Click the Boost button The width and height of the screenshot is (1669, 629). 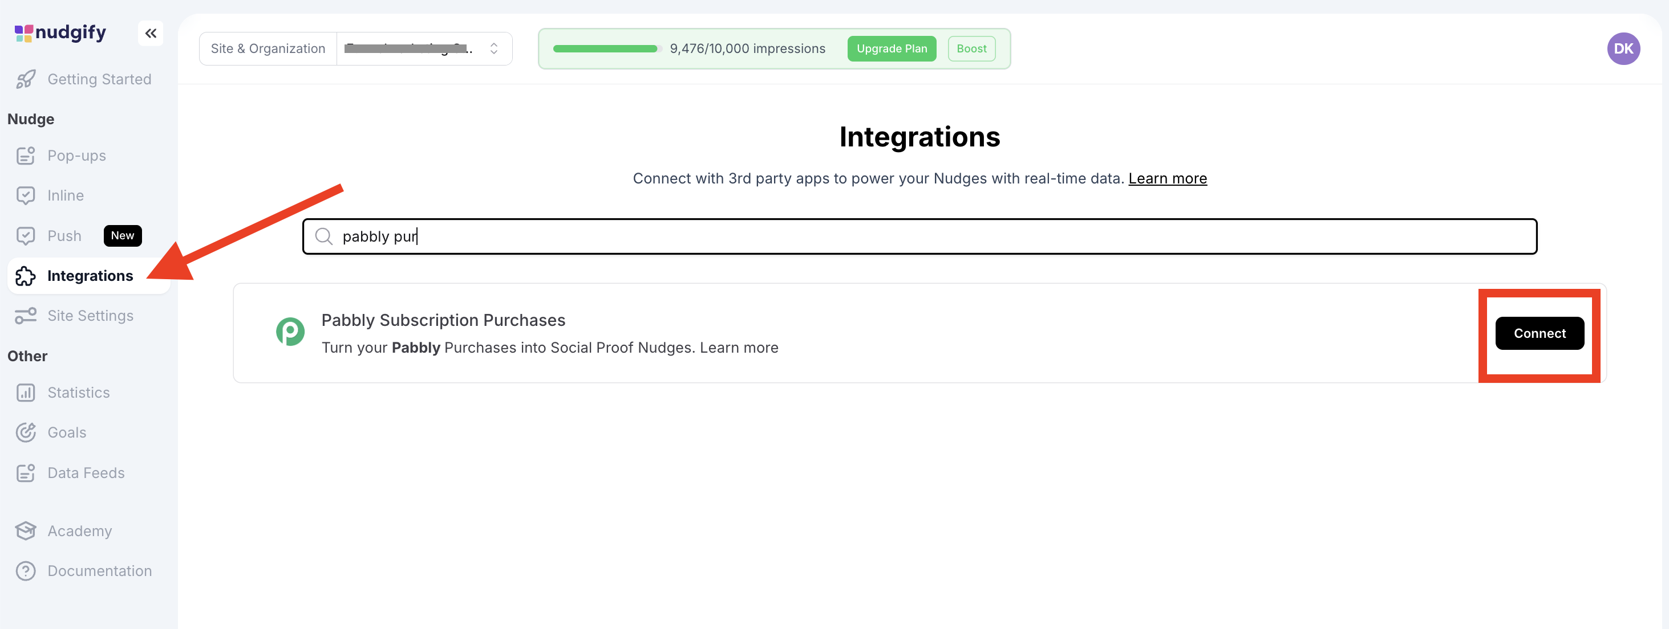971,48
